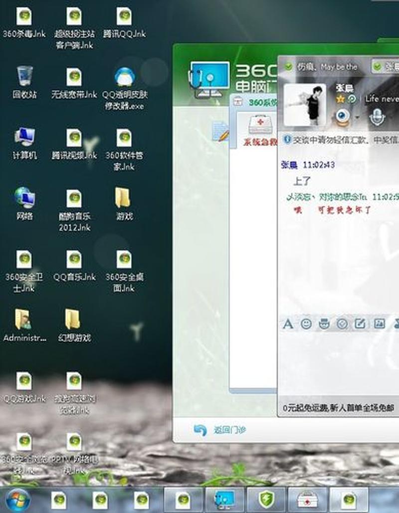Viewport: 399px width, 513px height.
Task: Select the 游戏 folder on the desktop
Action: point(124,204)
